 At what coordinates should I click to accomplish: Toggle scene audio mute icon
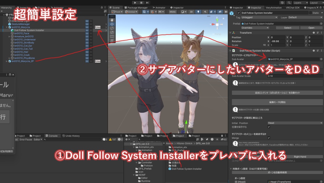pyautogui.click(x=205, y=12)
